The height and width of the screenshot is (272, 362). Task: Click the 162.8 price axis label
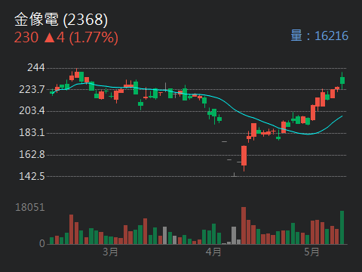pos(32,154)
